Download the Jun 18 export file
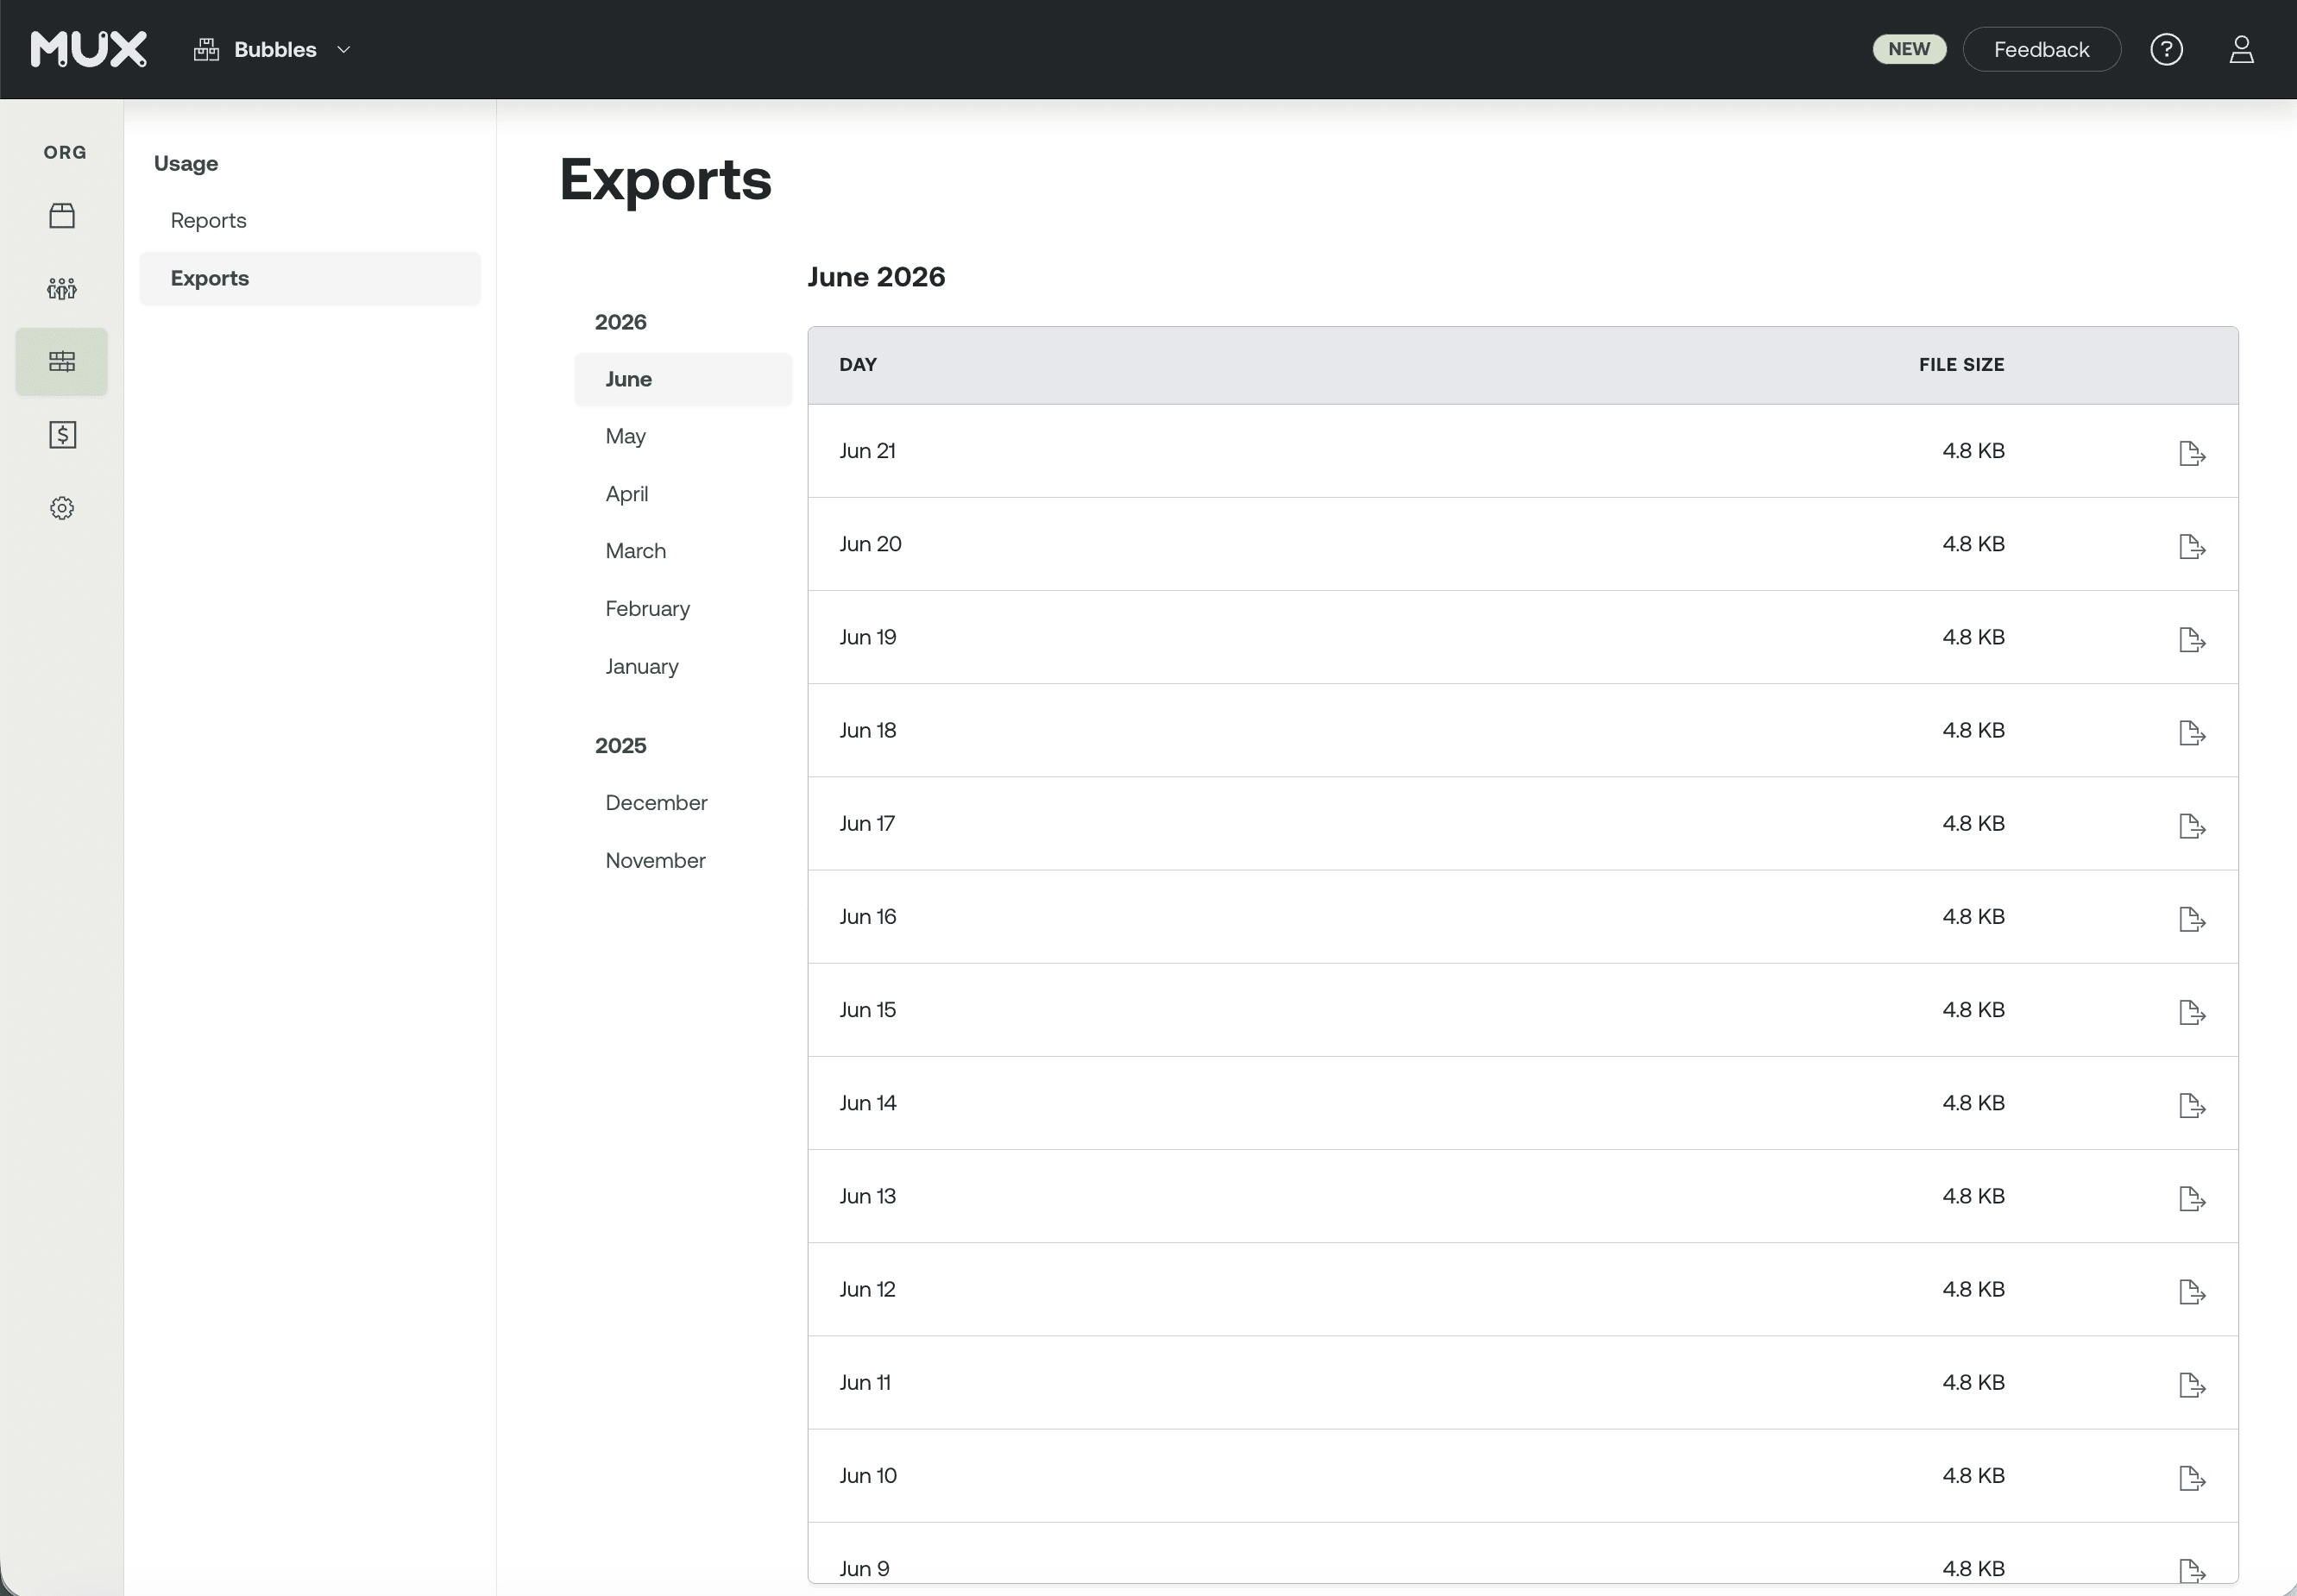 2192,732
